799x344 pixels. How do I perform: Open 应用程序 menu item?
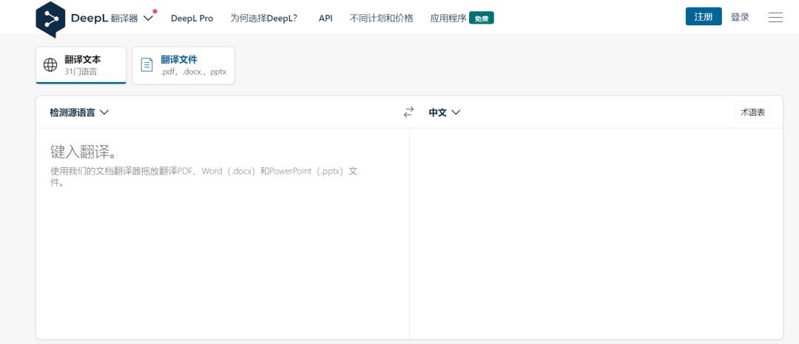point(448,18)
